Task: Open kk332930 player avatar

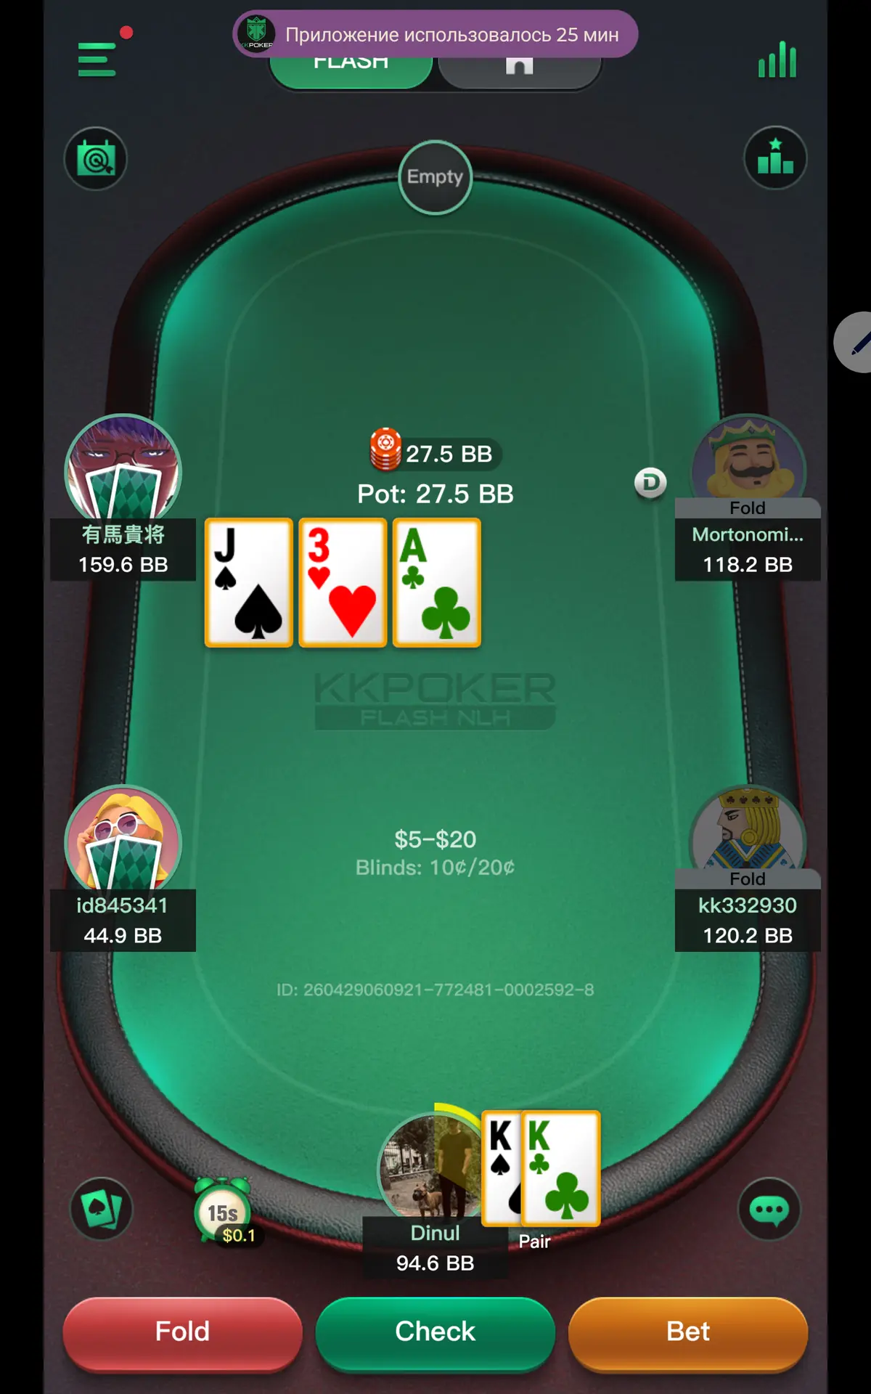Action: tap(748, 829)
